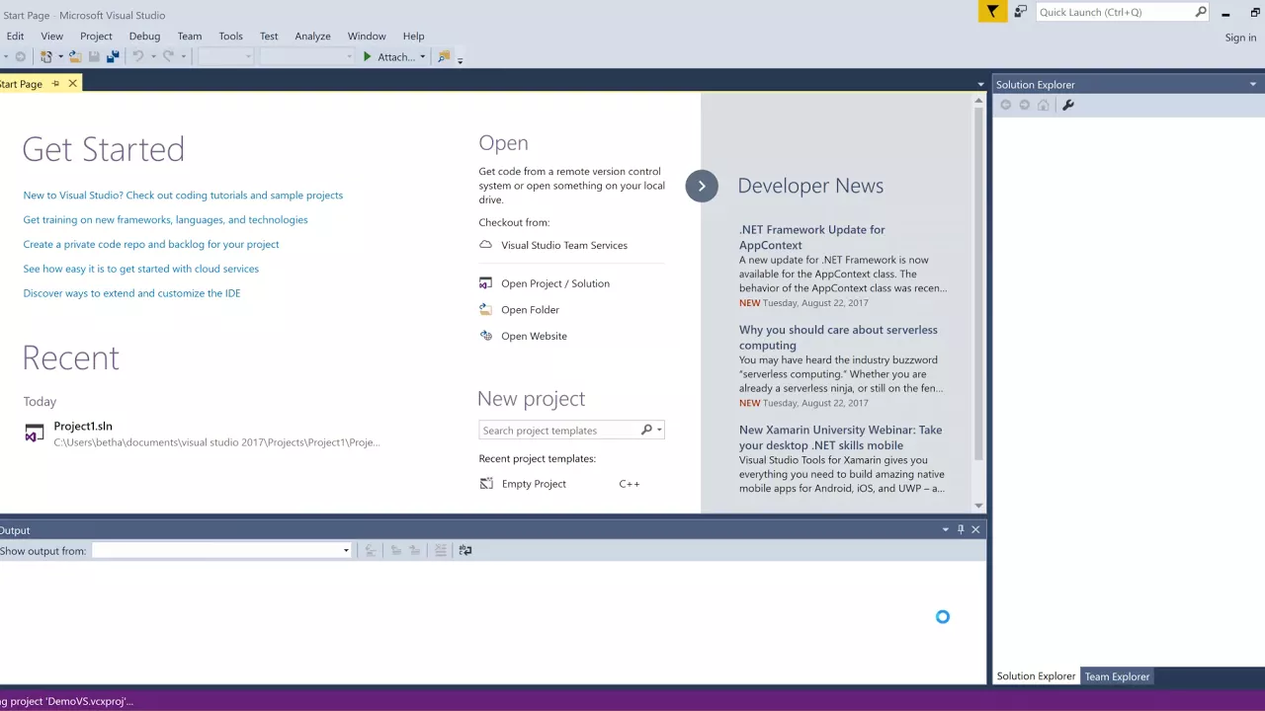
Task: Click the Open Folder icon
Action: click(x=485, y=309)
